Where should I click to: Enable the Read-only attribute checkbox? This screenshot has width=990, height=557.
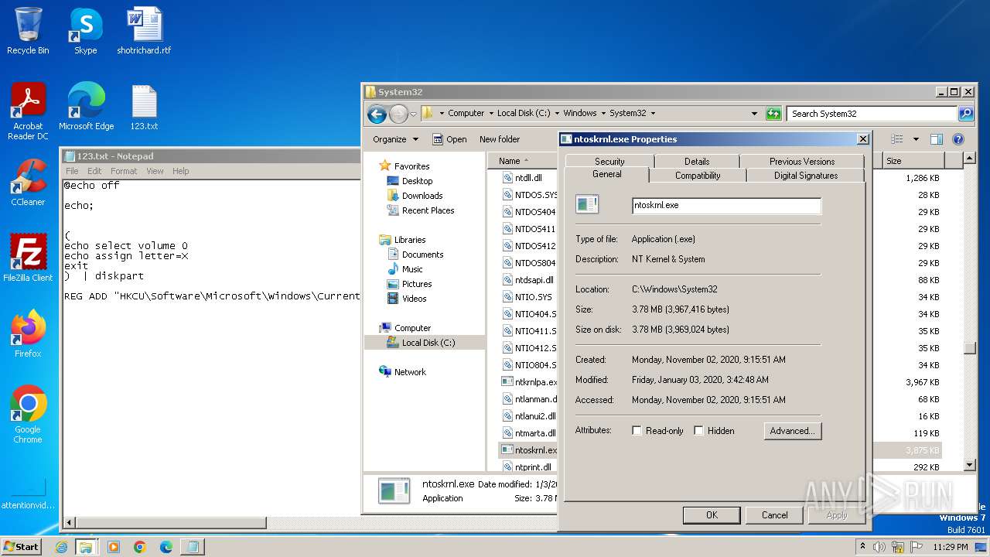click(x=637, y=431)
